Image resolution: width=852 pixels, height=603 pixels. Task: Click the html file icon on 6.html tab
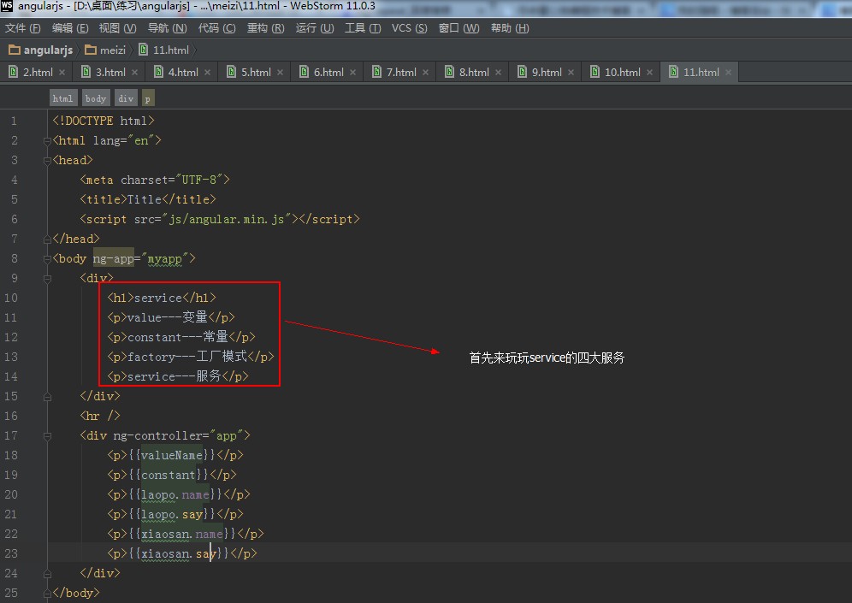pos(305,72)
